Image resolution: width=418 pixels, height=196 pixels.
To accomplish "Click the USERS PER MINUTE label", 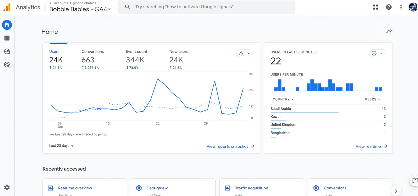I will click(x=287, y=75).
